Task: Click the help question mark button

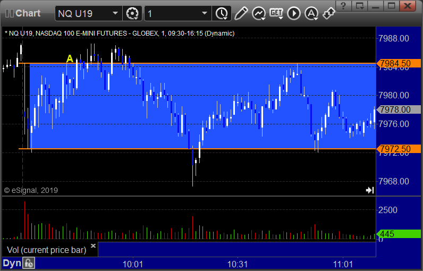Action: (343, 6)
